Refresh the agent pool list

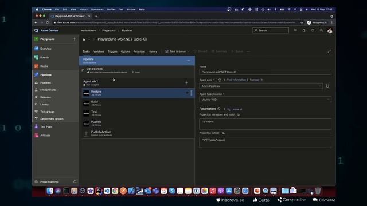click(327, 86)
